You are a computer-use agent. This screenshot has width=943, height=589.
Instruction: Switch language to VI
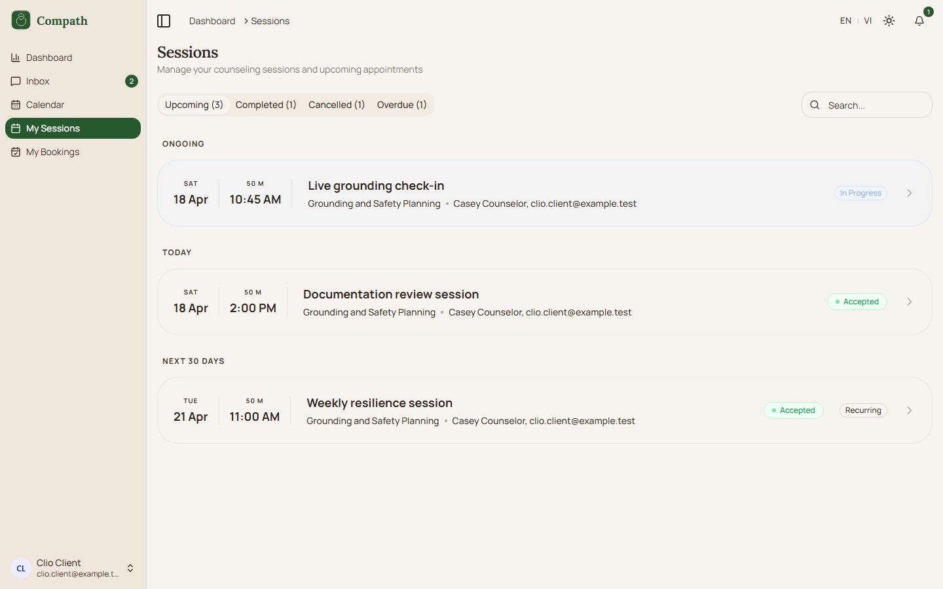tap(868, 21)
